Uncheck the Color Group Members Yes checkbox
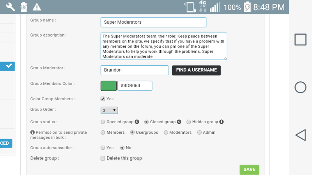Viewport: 312px width, 175px height. pyautogui.click(x=103, y=99)
